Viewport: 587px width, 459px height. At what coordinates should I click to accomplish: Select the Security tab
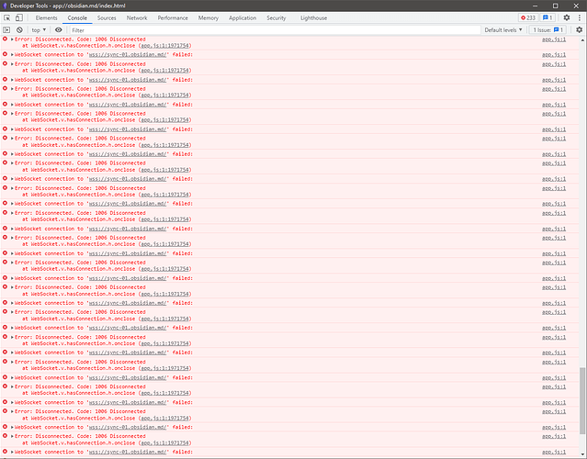tap(277, 18)
